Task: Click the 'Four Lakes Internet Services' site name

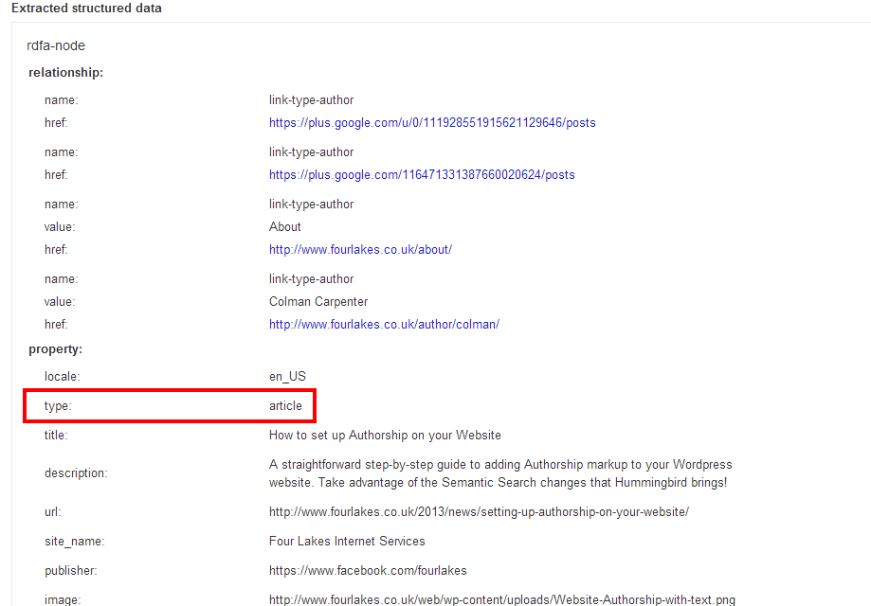Action: pyautogui.click(x=347, y=542)
